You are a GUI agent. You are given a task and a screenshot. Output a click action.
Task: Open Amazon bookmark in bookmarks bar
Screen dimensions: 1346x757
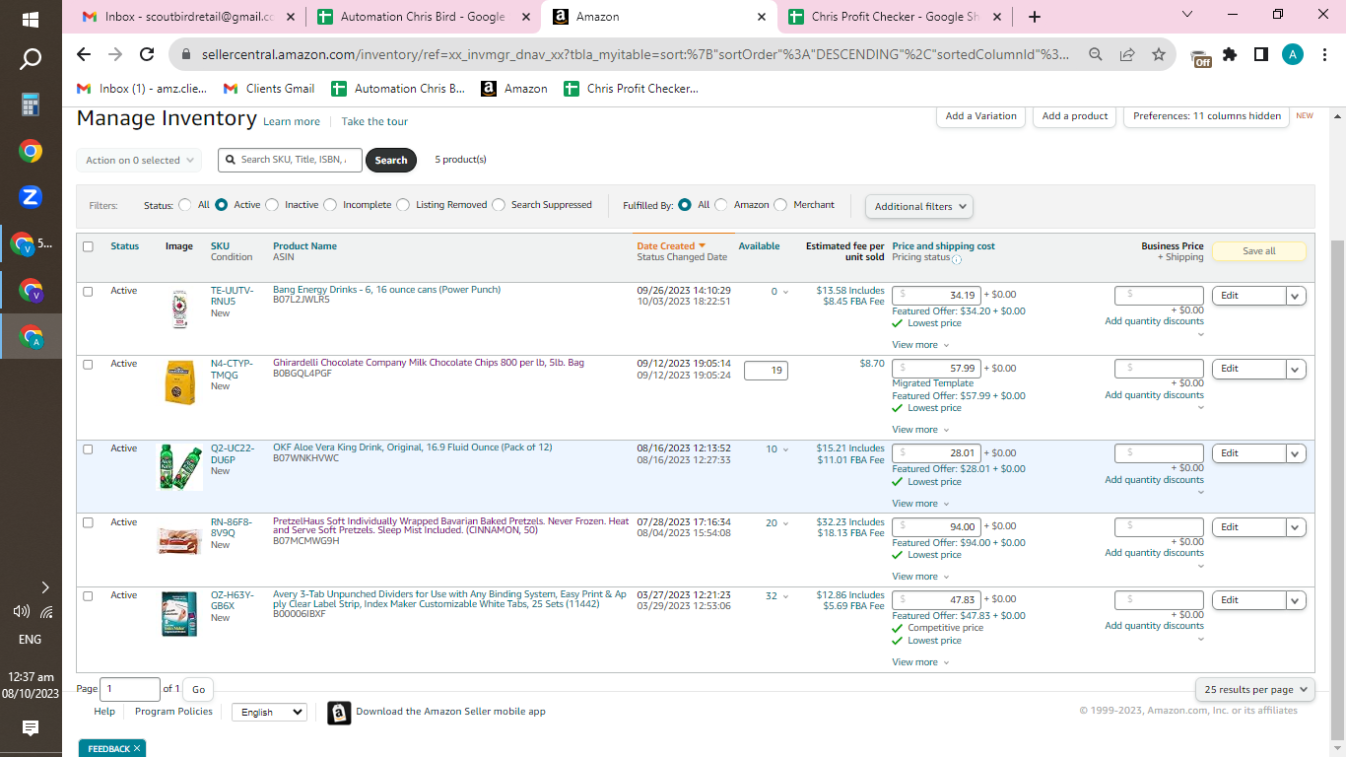pos(514,89)
